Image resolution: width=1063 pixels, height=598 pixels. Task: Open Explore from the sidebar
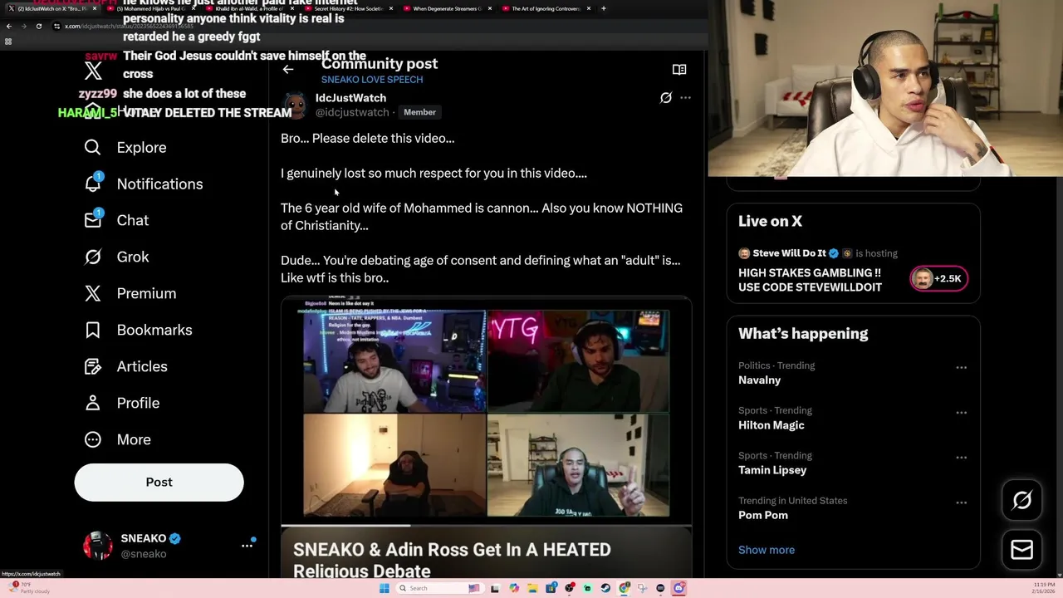[125, 147]
